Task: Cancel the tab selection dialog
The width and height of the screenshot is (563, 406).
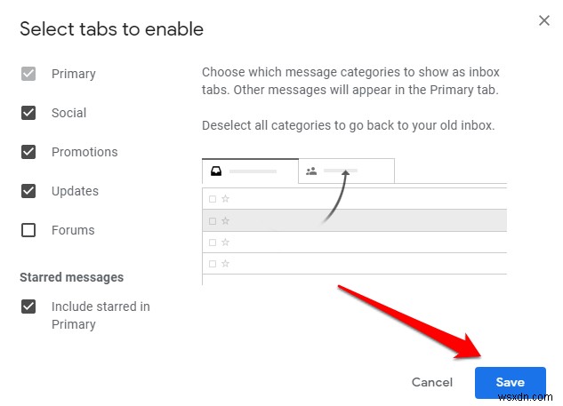Action: click(x=432, y=382)
